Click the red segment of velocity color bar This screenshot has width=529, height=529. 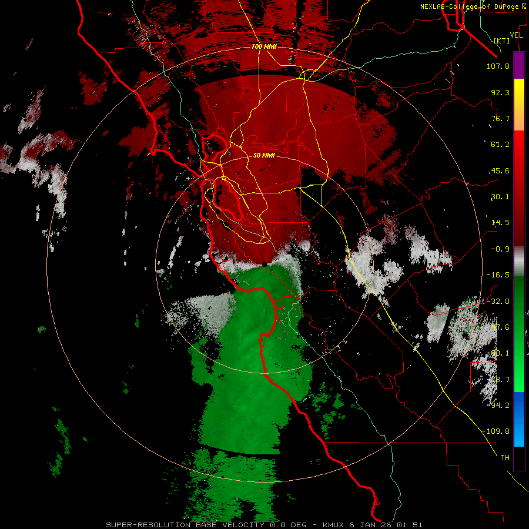click(519, 188)
